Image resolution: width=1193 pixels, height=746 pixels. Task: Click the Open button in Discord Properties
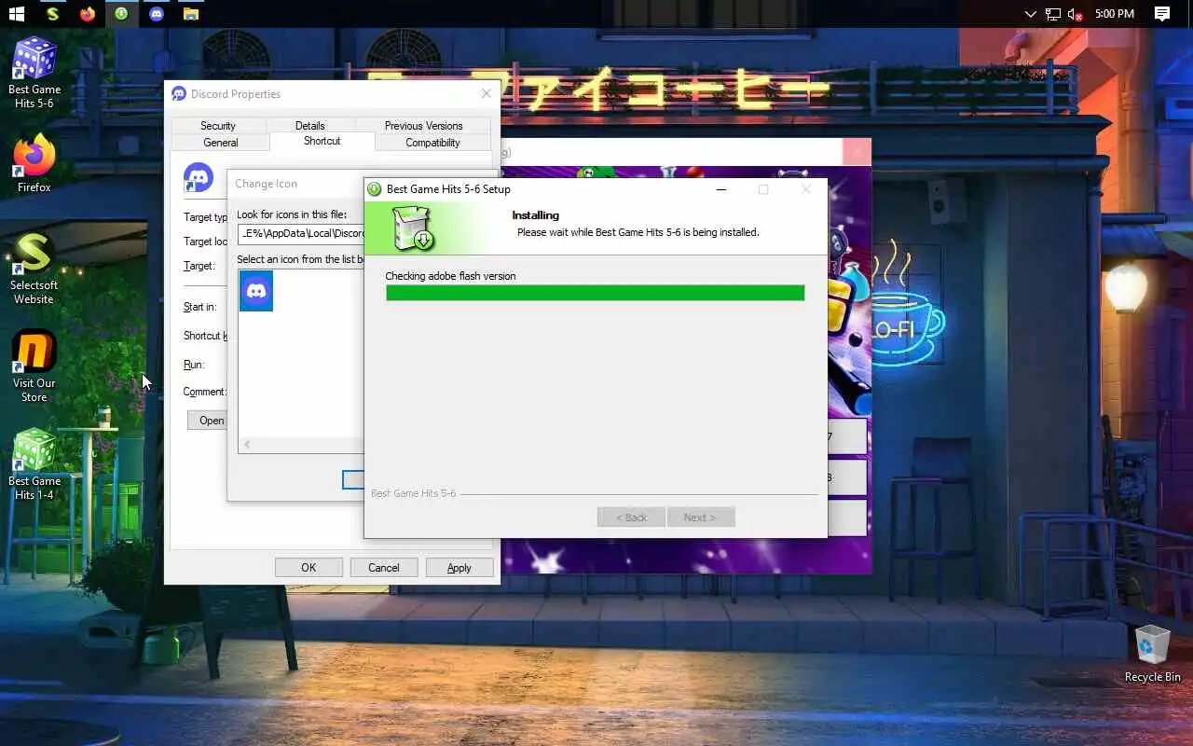click(208, 421)
